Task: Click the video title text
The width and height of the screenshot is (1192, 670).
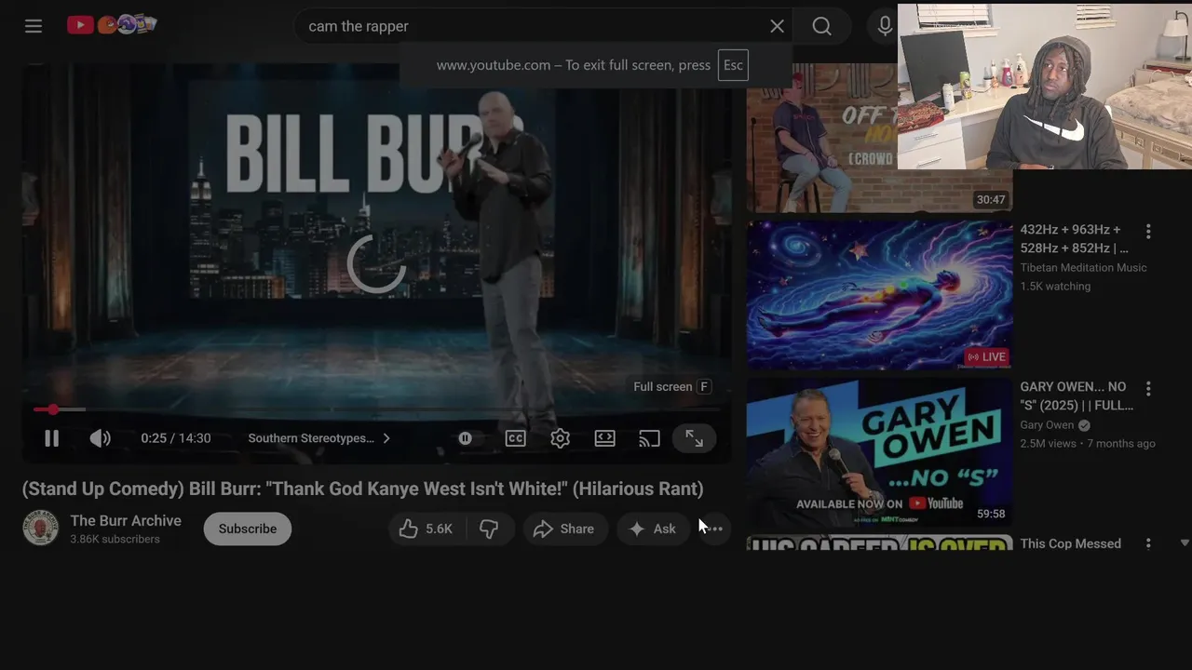Action: [363, 489]
